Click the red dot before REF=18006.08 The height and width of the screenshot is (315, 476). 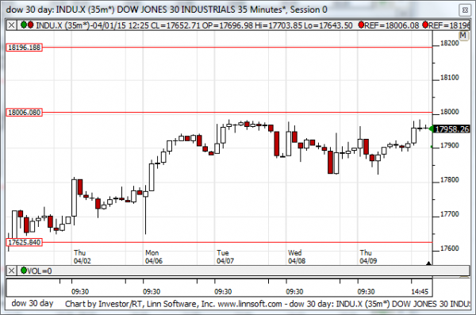point(361,25)
